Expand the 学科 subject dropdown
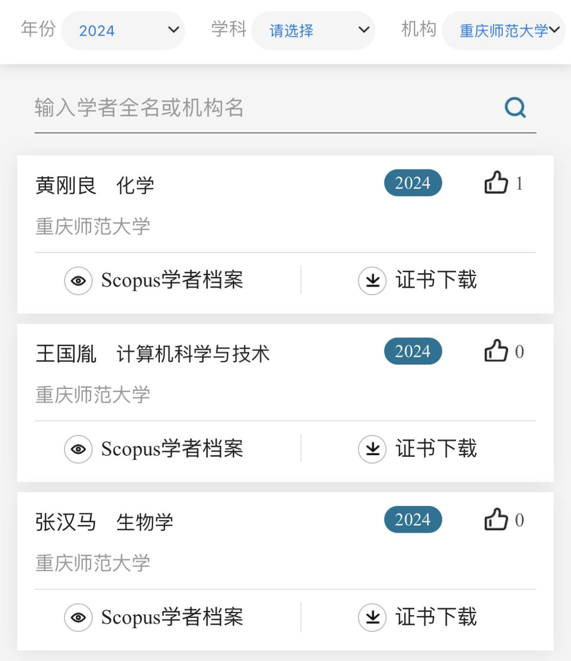The width and height of the screenshot is (571, 661). click(313, 31)
